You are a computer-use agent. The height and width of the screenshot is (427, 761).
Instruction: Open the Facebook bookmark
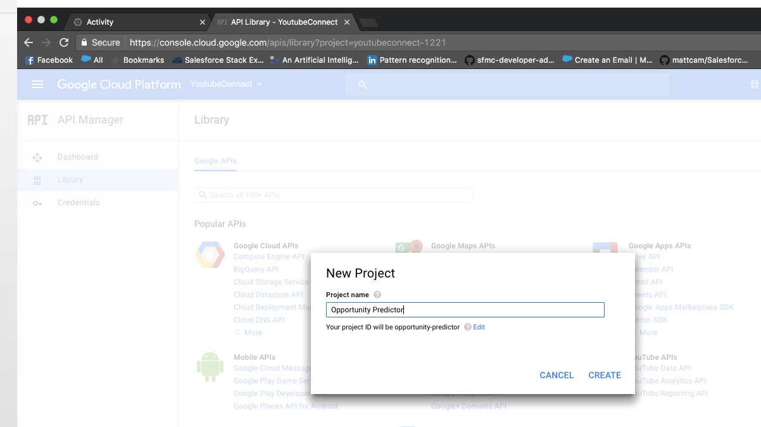coord(49,60)
